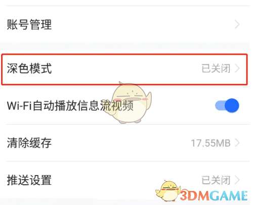This screenshot has height=205, width=253.
Task: Open 推送设置 settings
Action: [126, 180]
